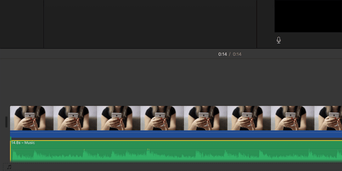Screen dimensions: 342x171
Task: Click the empty timeline area above the video clip
Action: [x=171, y=82]
